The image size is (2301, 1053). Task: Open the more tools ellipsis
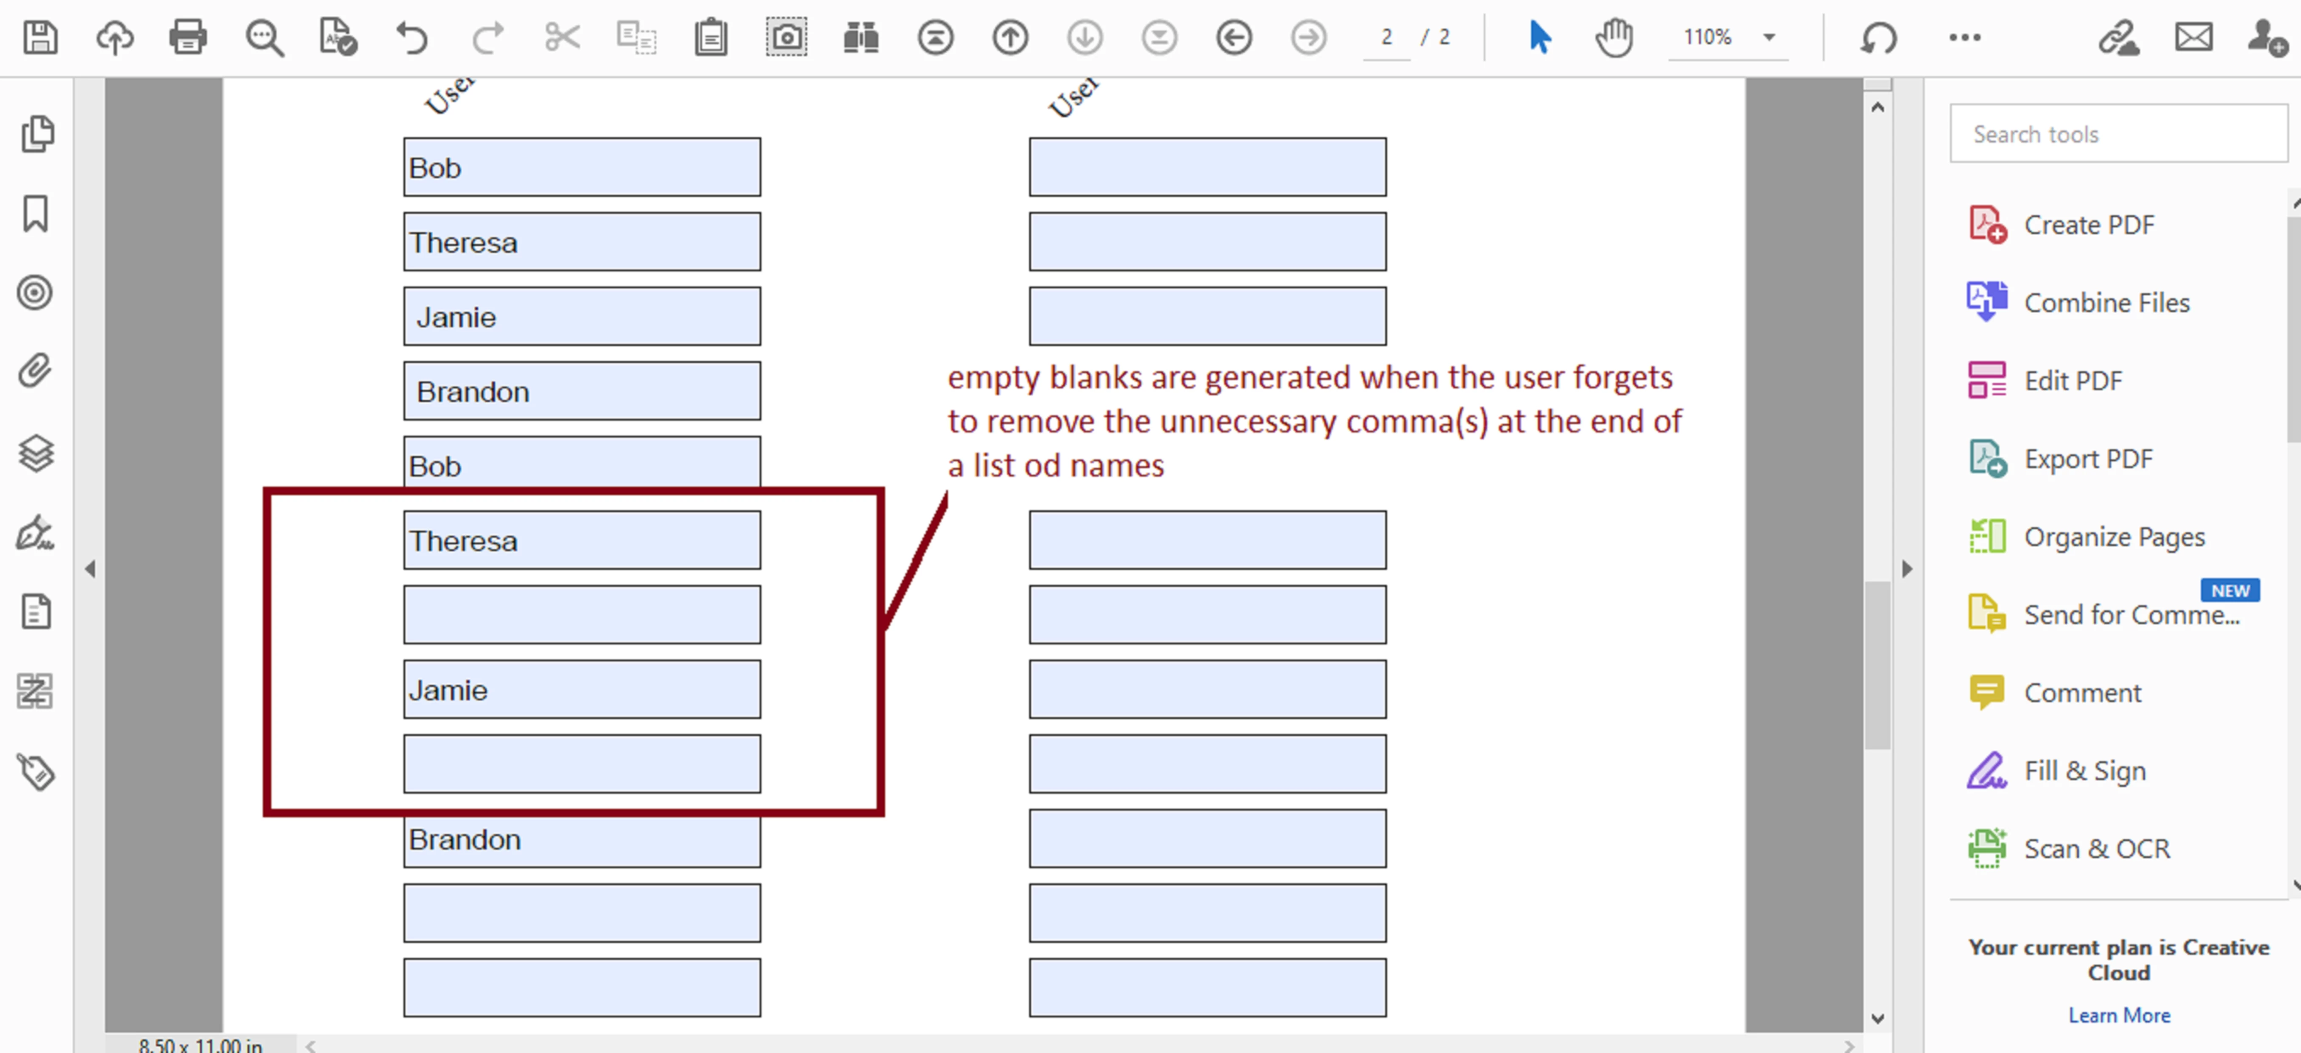(x=1965, y=37)
